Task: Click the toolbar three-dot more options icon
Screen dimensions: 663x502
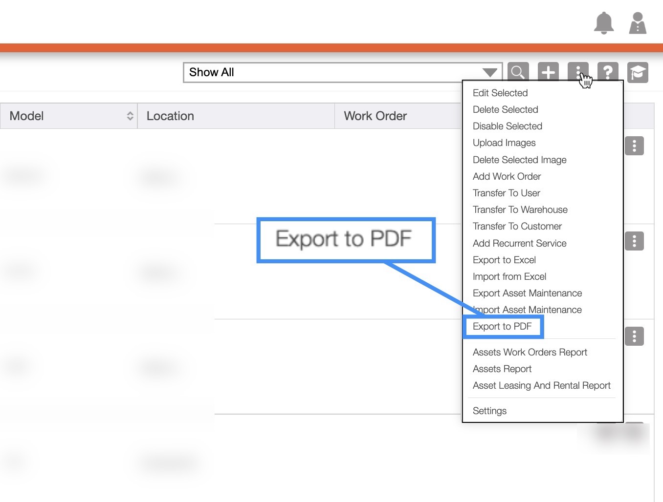Action: click(x=577, y=72)
